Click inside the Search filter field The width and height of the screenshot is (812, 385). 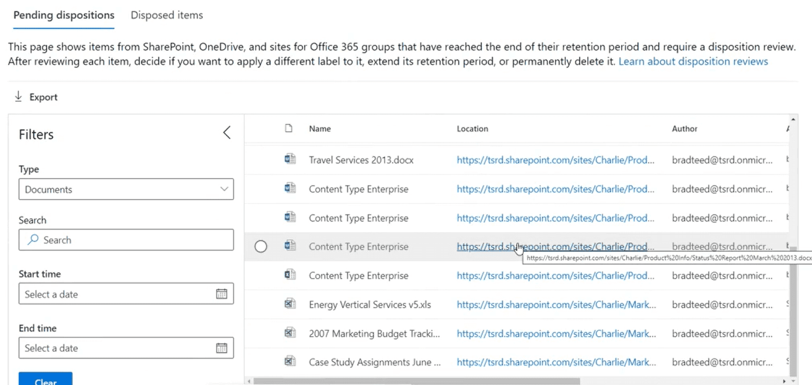[x=126, y=240]
